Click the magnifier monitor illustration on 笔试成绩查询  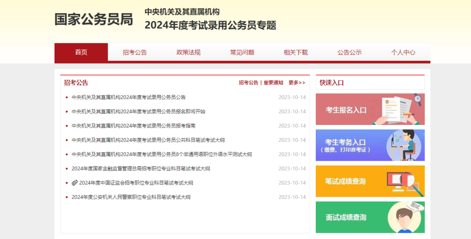coord(405,183)
